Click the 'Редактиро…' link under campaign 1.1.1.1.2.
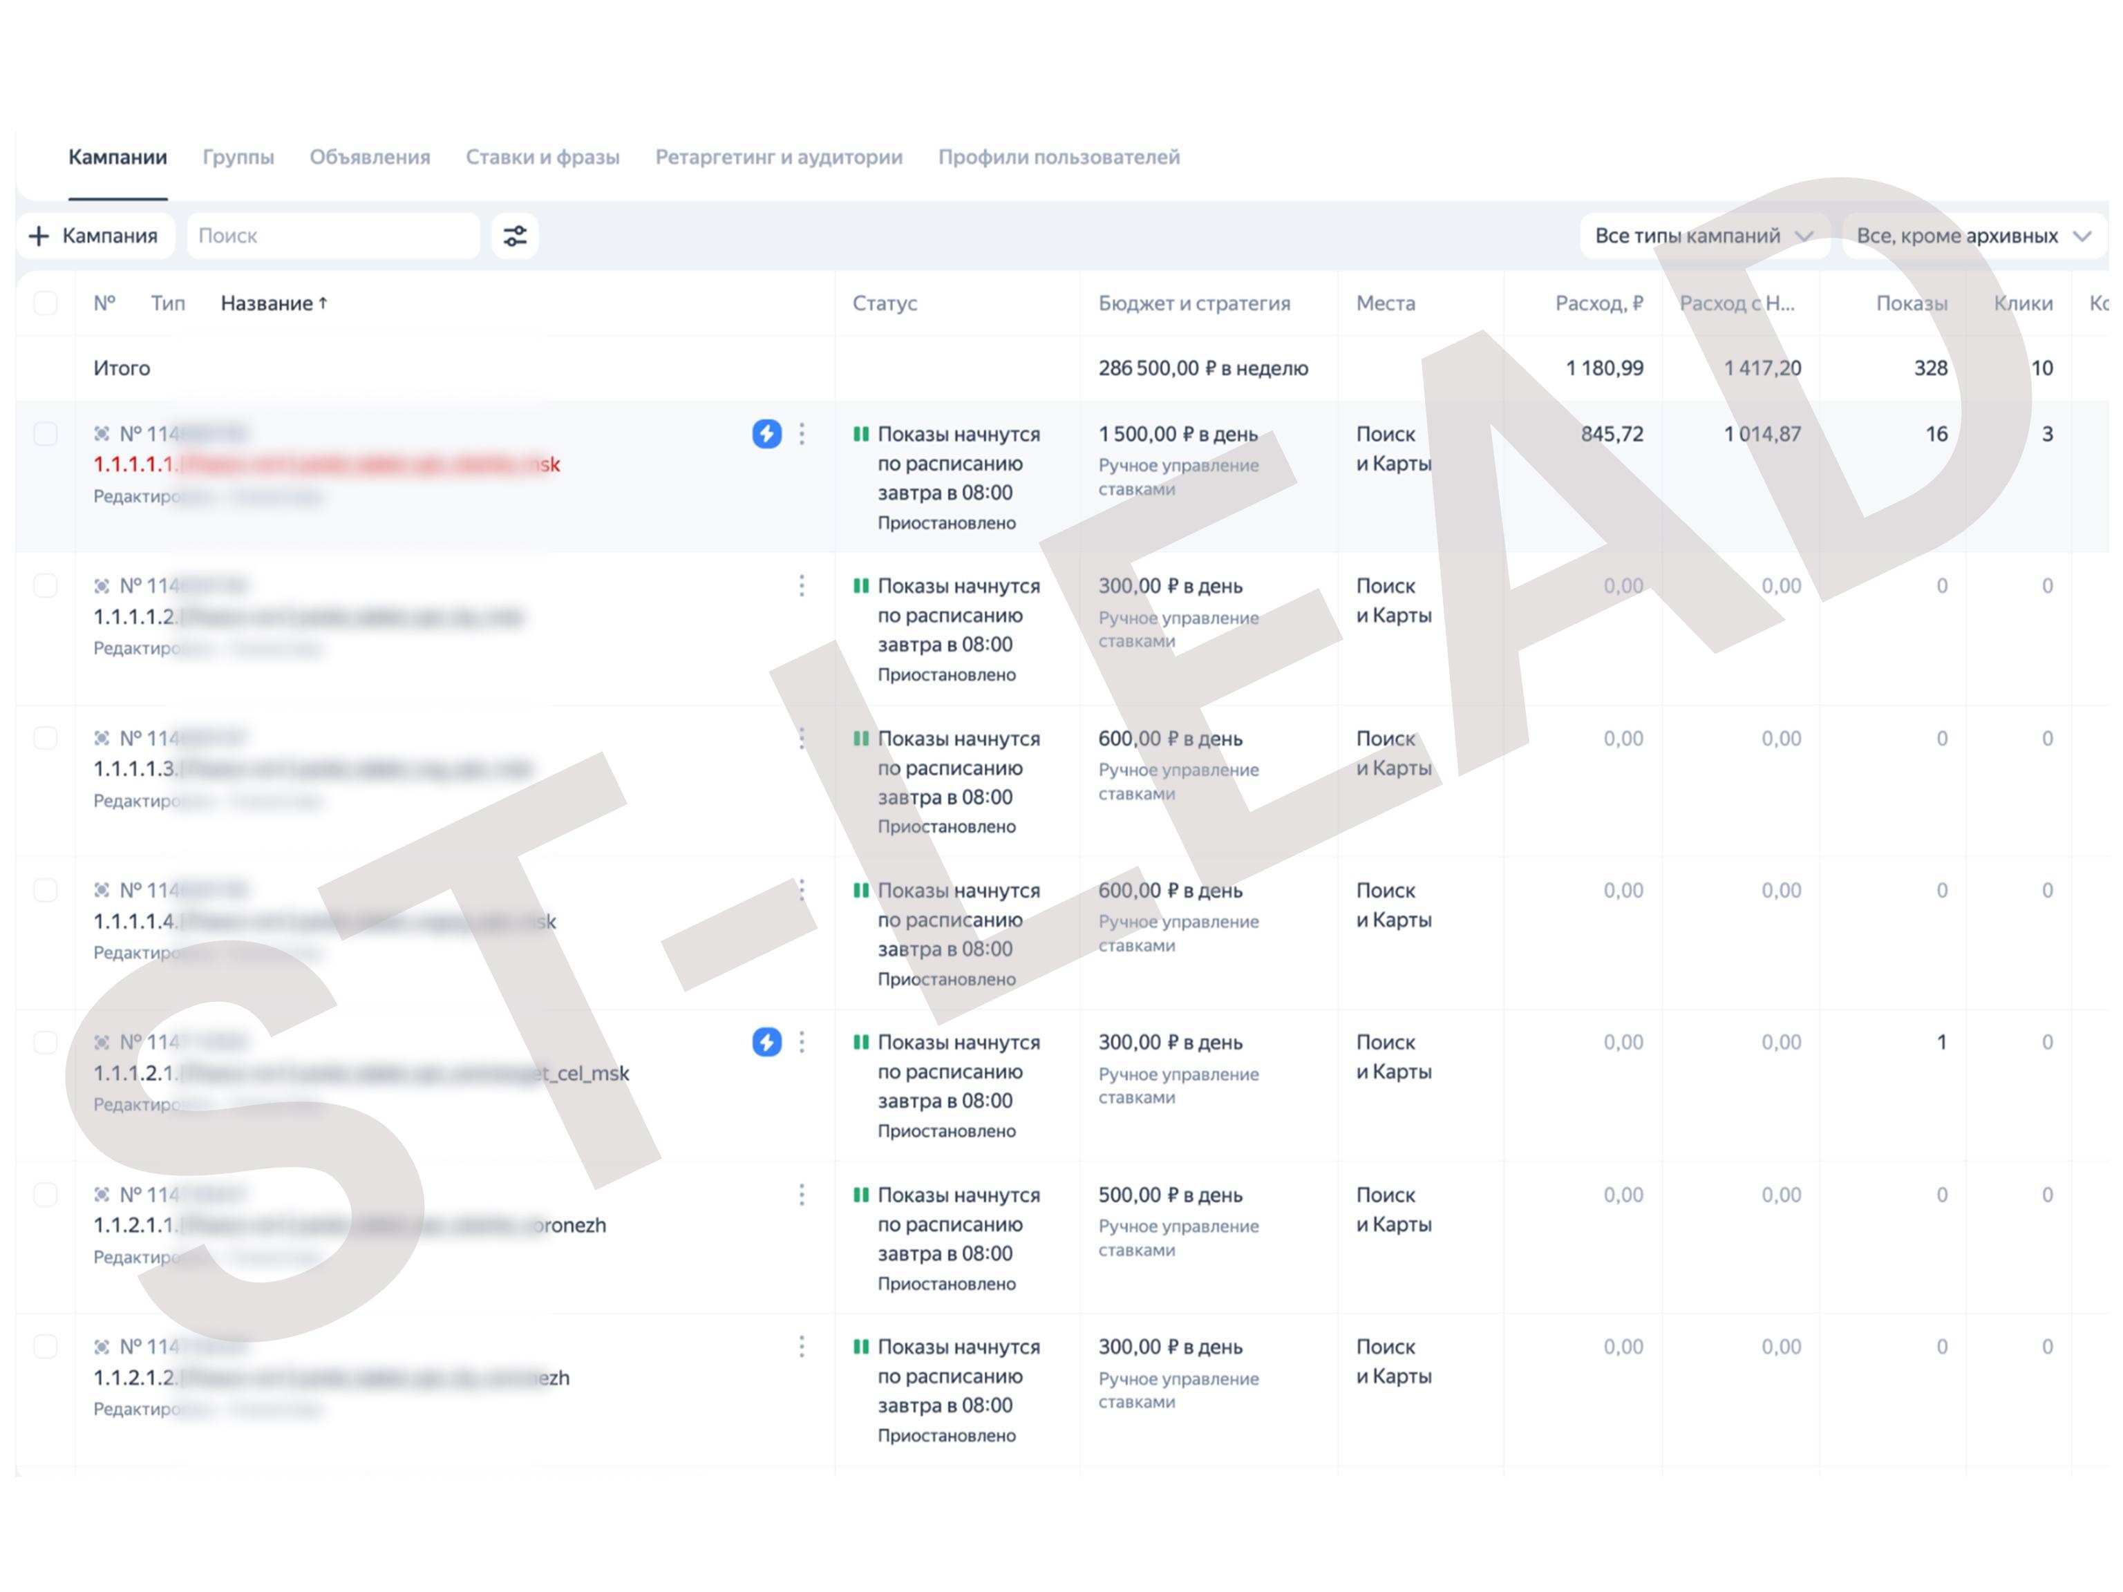 click(x=136, y=649)
